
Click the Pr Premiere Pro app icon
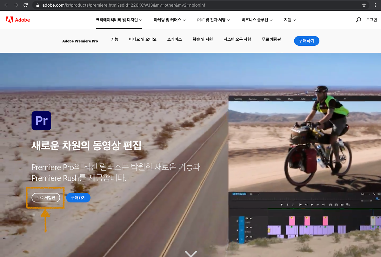coord(41,121)
